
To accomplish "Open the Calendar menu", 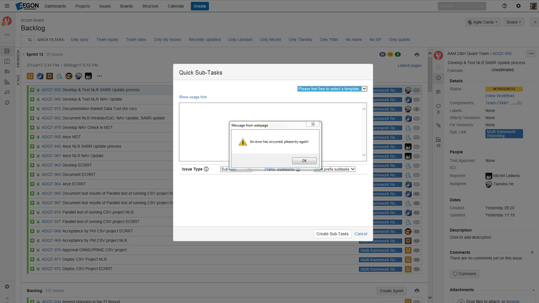I will click(176, 6).
